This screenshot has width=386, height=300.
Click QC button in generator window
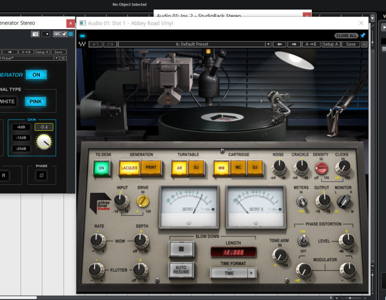(57, 34)
